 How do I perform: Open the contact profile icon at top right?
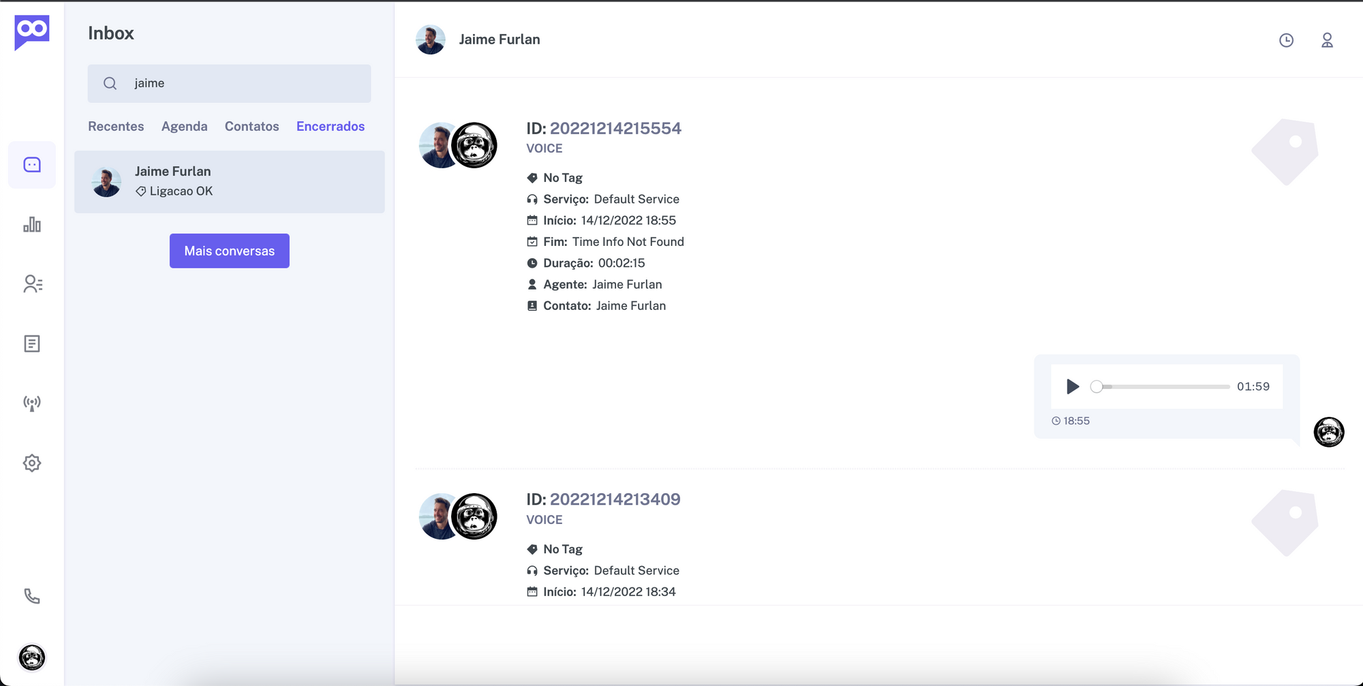[x=1327, y=40]
